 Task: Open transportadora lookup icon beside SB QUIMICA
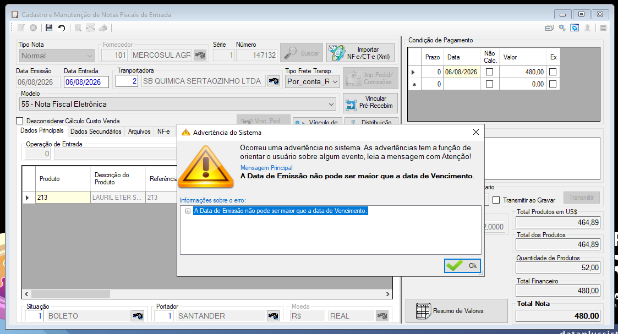point(274,81)
